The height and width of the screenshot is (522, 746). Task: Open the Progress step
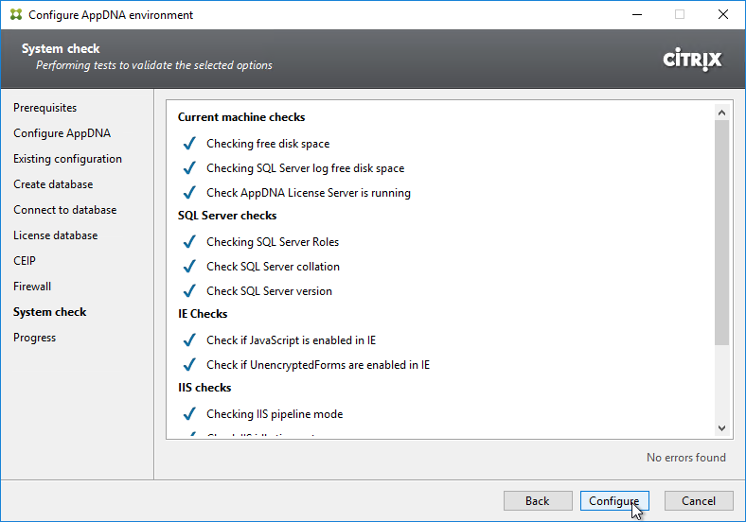[x=34, y=338]
